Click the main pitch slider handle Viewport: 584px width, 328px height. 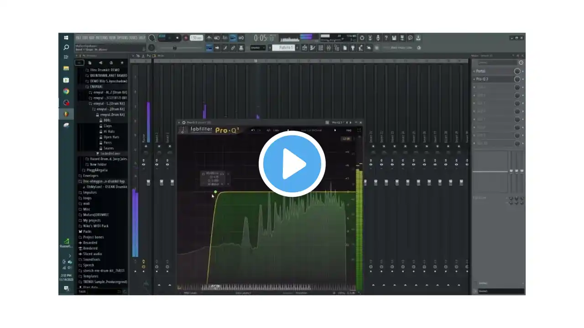(174, 47)
